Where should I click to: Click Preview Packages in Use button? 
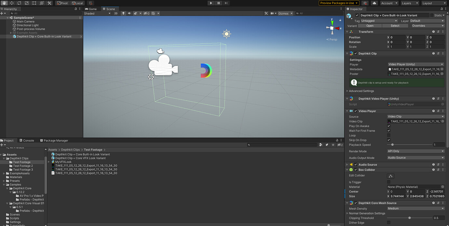click(x=339, y=3)
